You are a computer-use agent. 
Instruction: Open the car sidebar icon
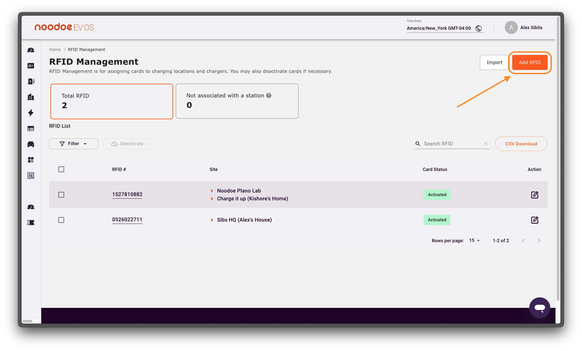tap(31, 144)
